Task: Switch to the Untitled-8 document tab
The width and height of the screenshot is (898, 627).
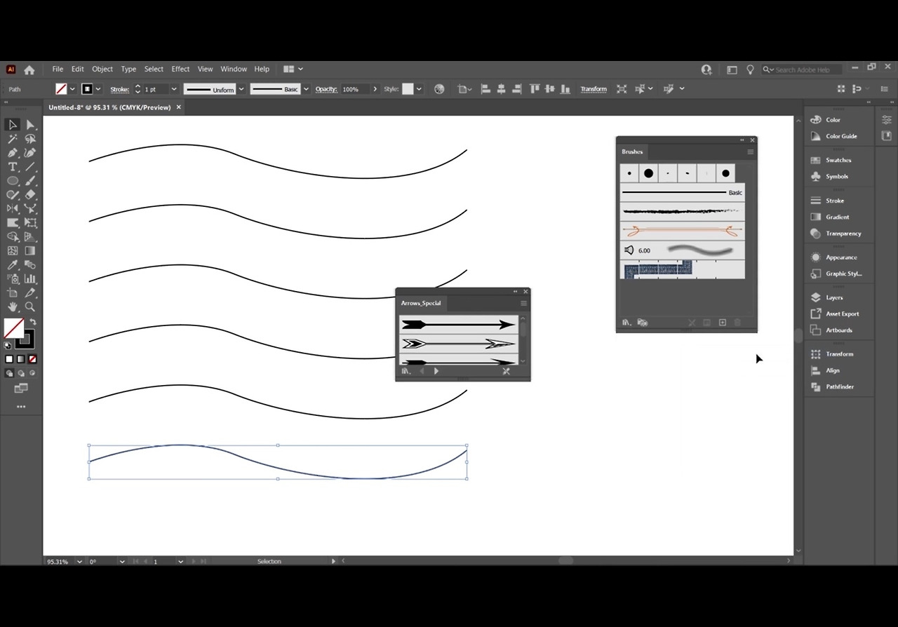Action: coord(109,107)
